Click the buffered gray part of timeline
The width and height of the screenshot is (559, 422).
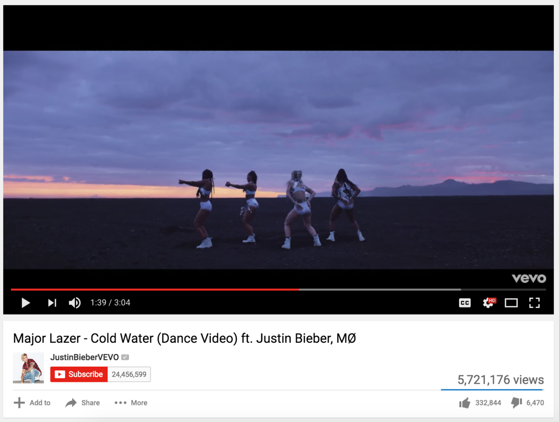coord(380,289)
